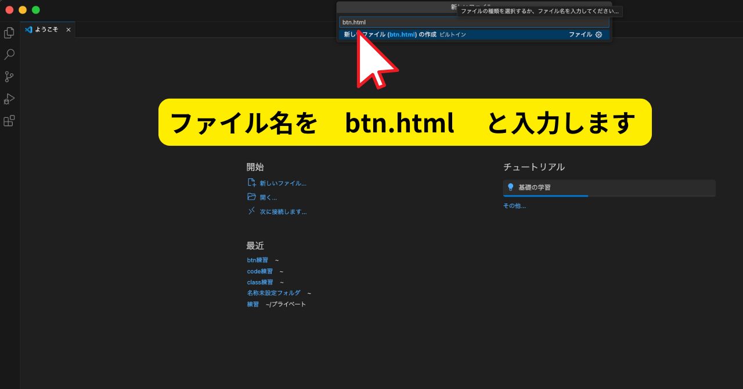Click the connect icon beside 次に接続します...
This screenshot has width=743, height=389.
(x=251, y=211)
